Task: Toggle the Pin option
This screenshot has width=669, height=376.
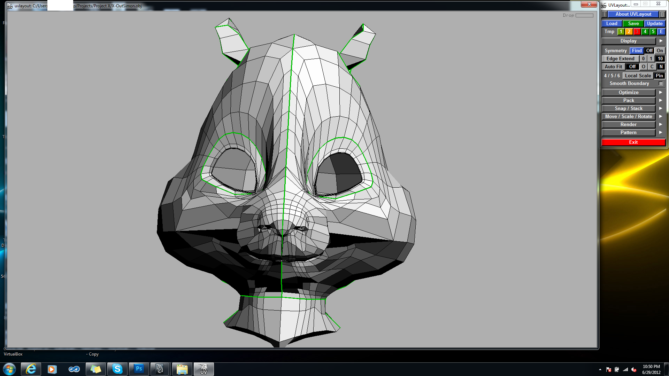Action: coord(659,76)
